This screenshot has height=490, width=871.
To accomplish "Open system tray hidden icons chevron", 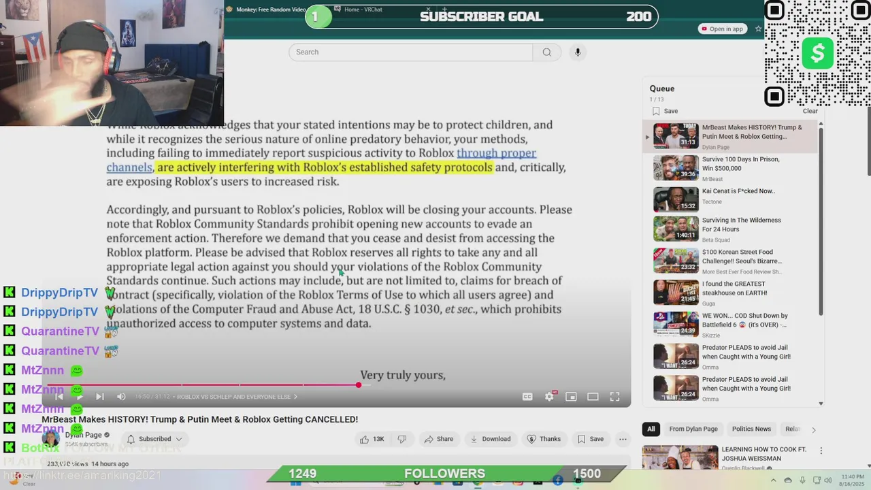I will tap(774, 480).
